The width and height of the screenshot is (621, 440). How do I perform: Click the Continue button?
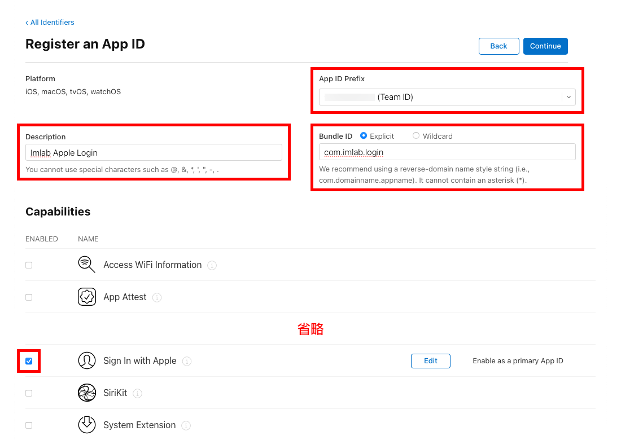click(545, 46)
